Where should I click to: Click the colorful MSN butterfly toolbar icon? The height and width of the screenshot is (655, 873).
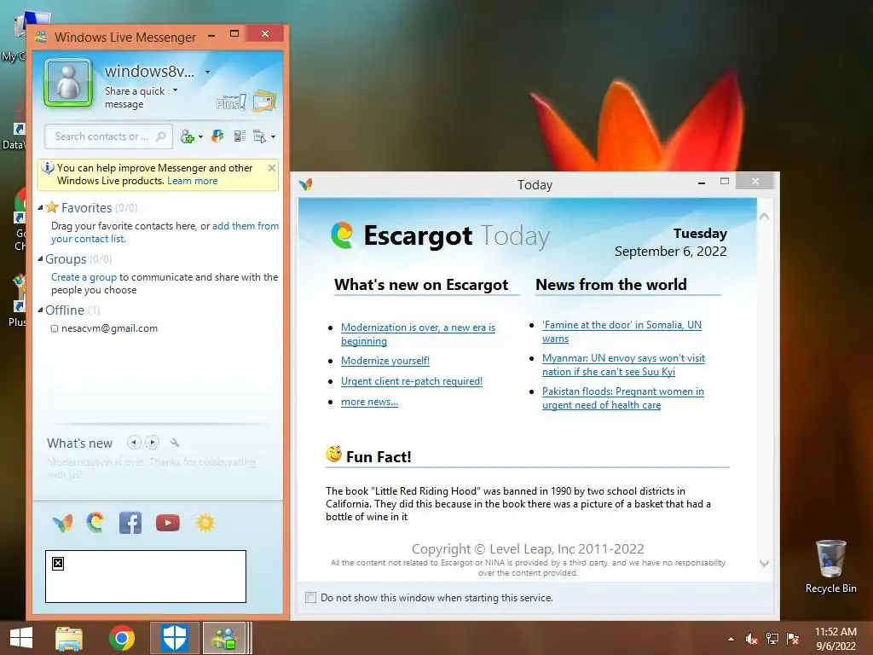click(217, 136)
